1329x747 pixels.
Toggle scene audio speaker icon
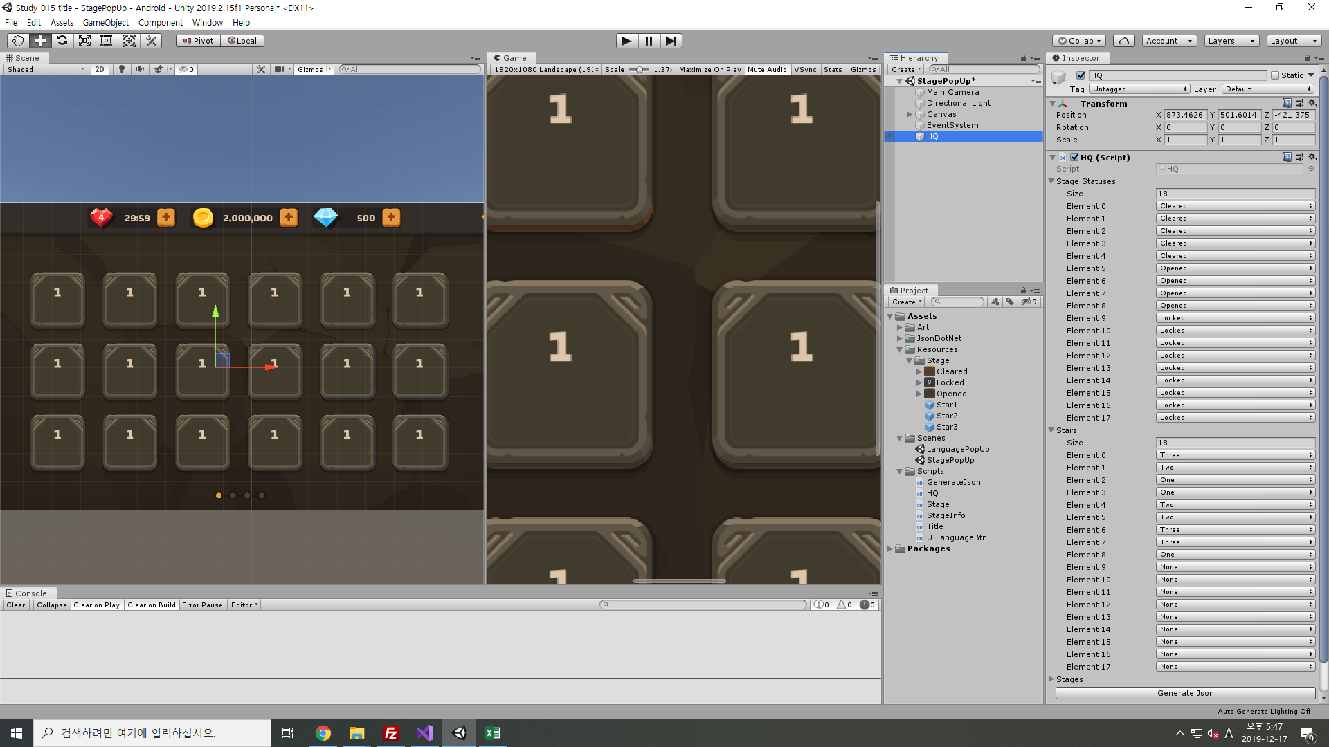click(140, 69)
